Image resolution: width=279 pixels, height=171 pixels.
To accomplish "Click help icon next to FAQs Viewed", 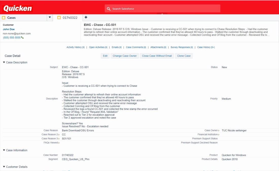I will click(x=59, y=143).
